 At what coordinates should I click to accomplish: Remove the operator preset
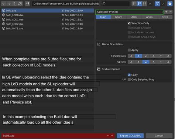click(x=171, y=12)
